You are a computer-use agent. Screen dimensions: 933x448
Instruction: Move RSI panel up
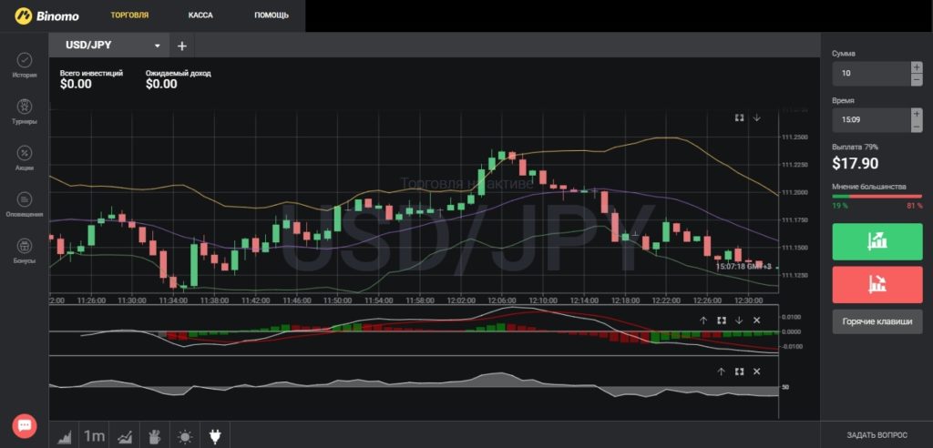pyautogui.click(x=722, y=372)
